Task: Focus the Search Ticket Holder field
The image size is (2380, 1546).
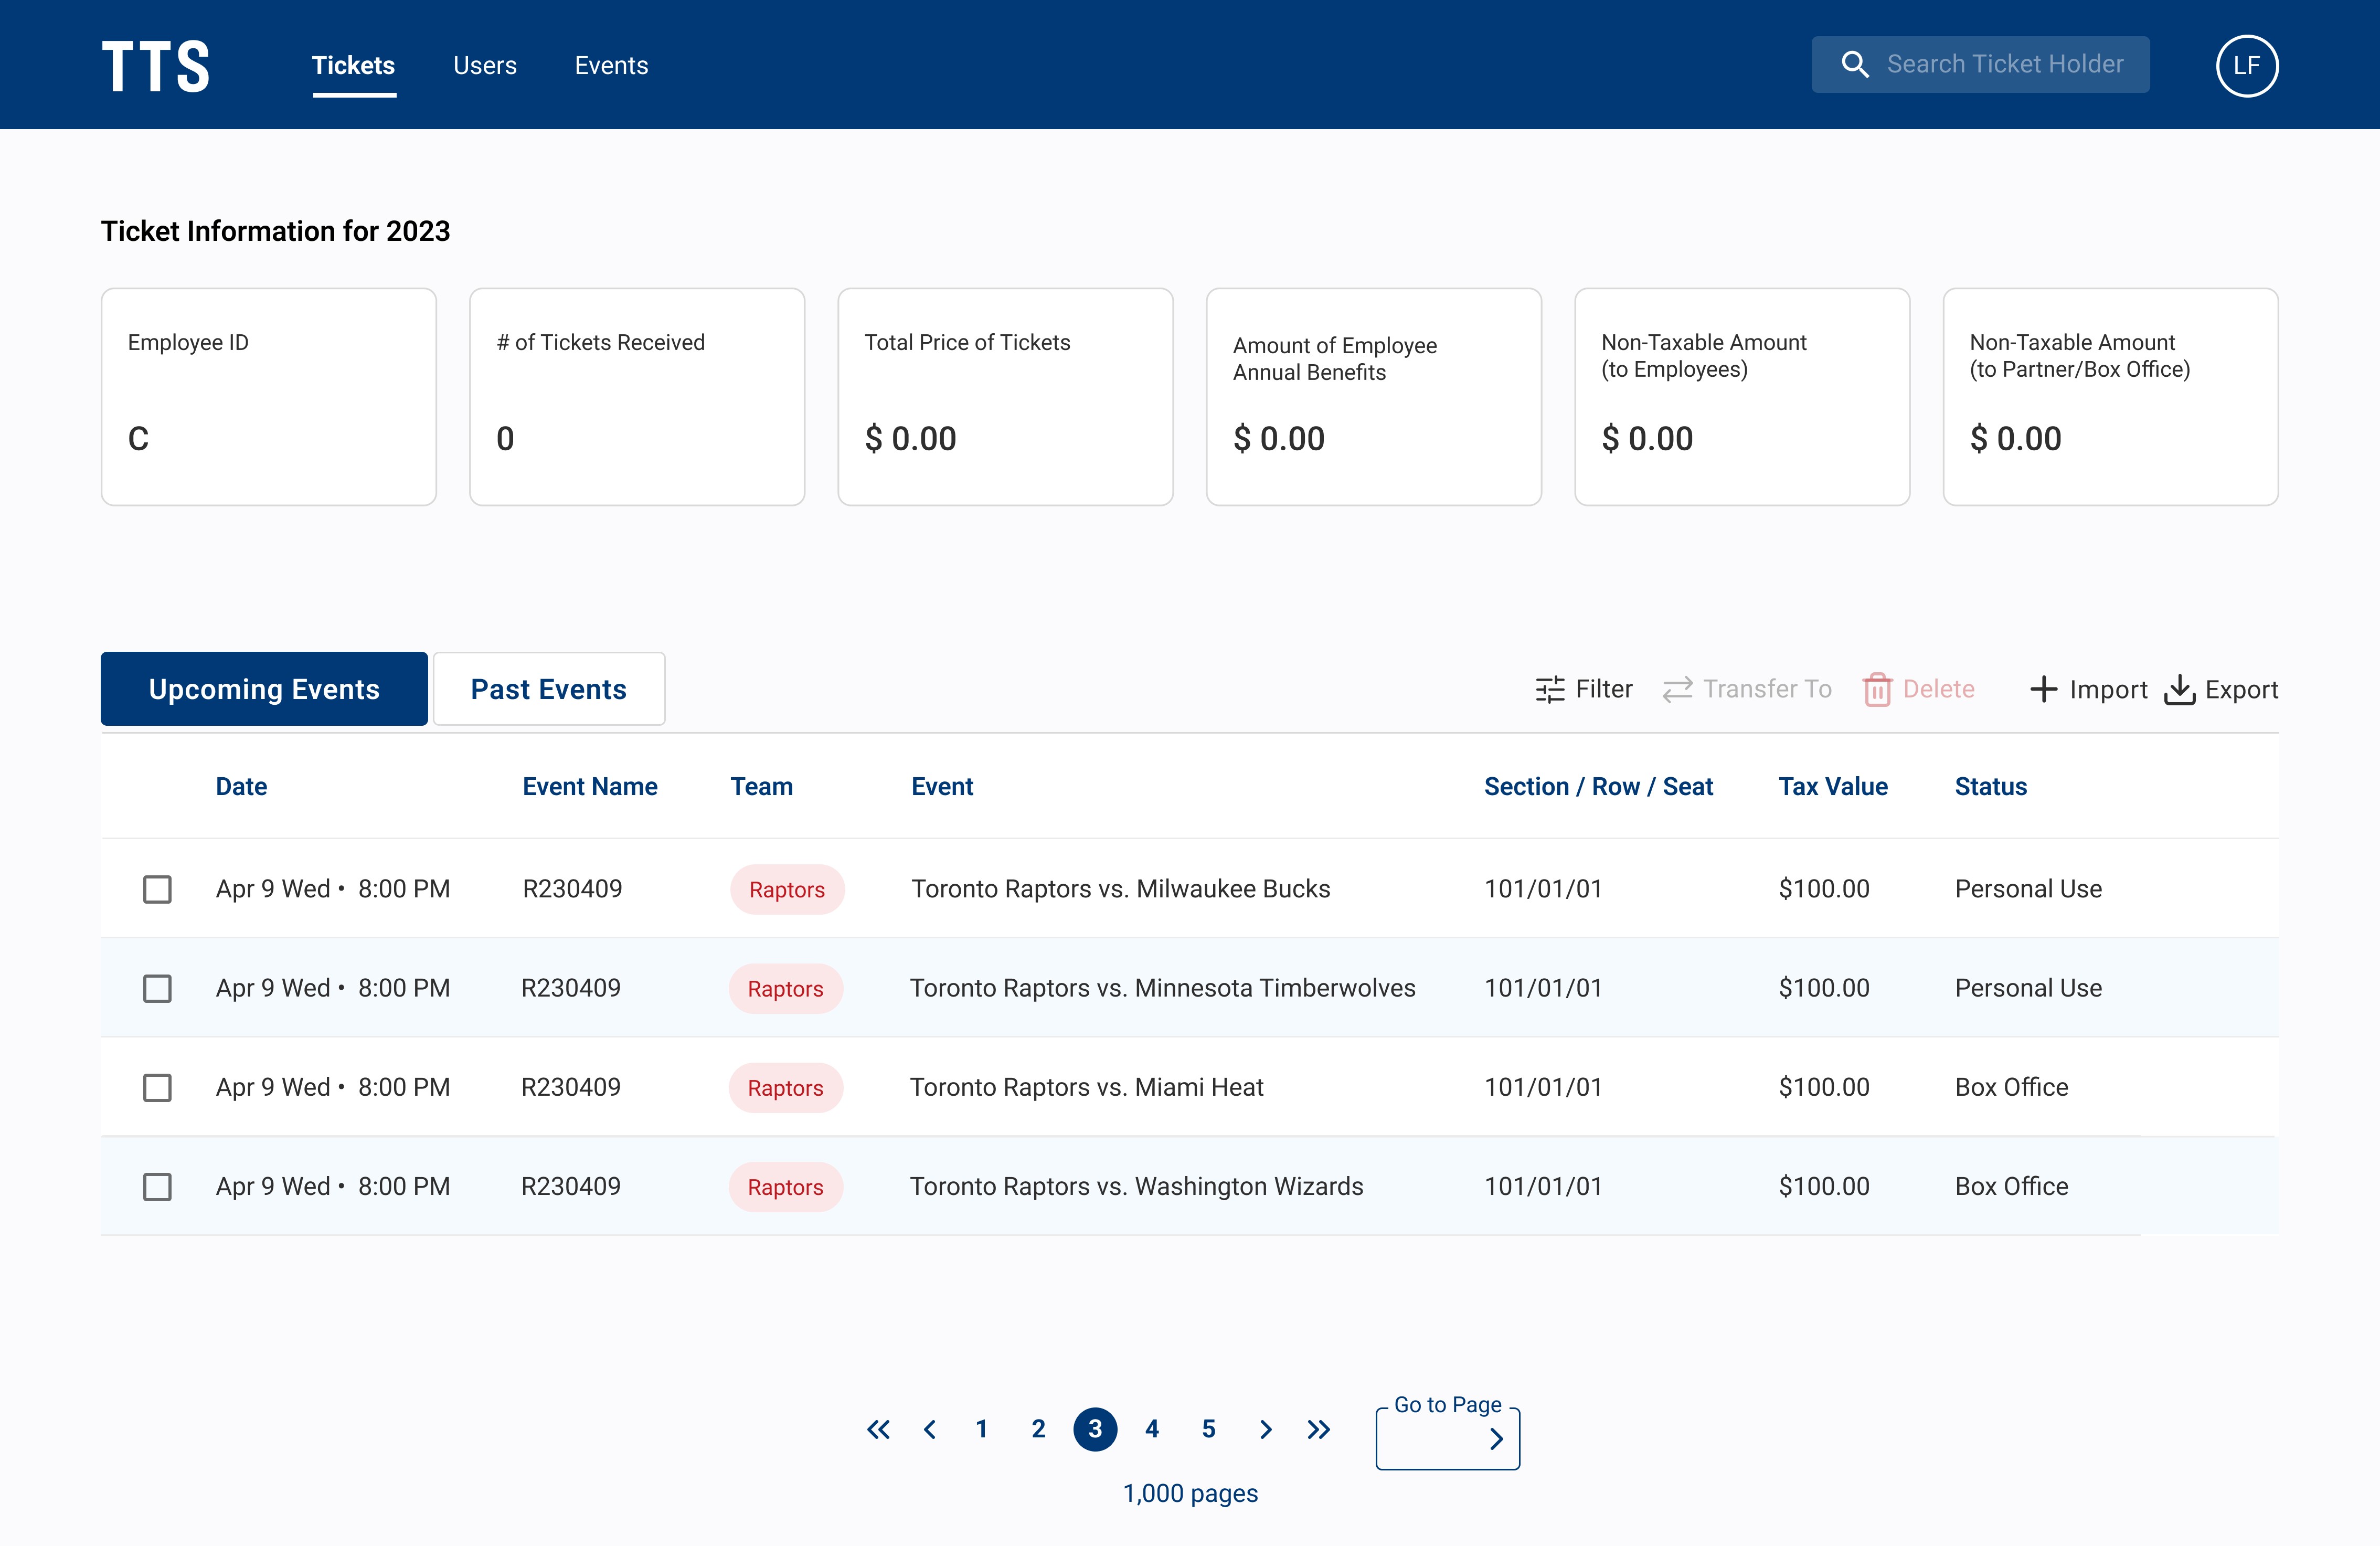Action: 2004,65
